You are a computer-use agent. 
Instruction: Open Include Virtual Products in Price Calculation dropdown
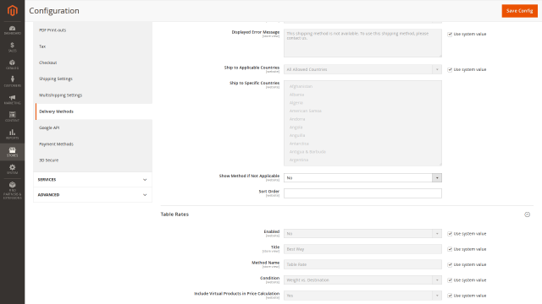click(362, 296)
